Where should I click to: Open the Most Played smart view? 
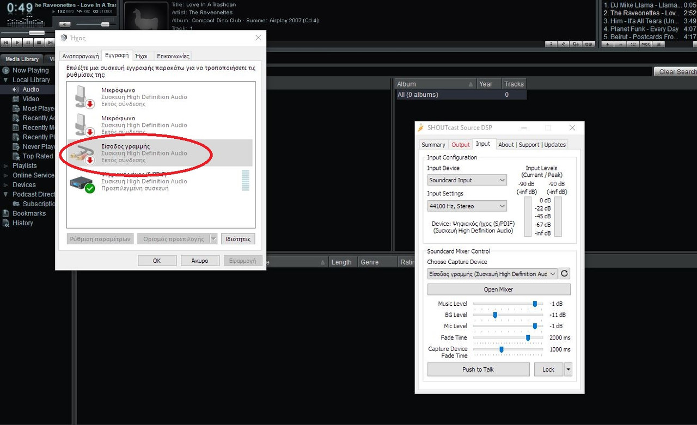38,108
